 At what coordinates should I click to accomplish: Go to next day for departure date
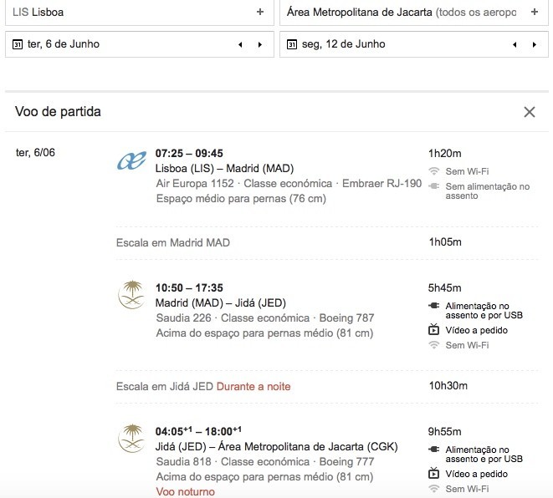coord(259,44)
